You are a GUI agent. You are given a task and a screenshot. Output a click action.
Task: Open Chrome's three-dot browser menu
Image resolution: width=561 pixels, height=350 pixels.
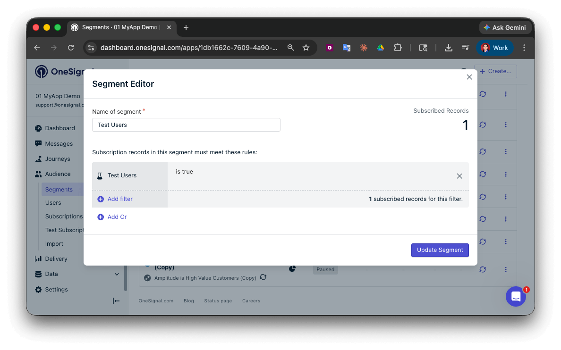click(x=524, y=48)
